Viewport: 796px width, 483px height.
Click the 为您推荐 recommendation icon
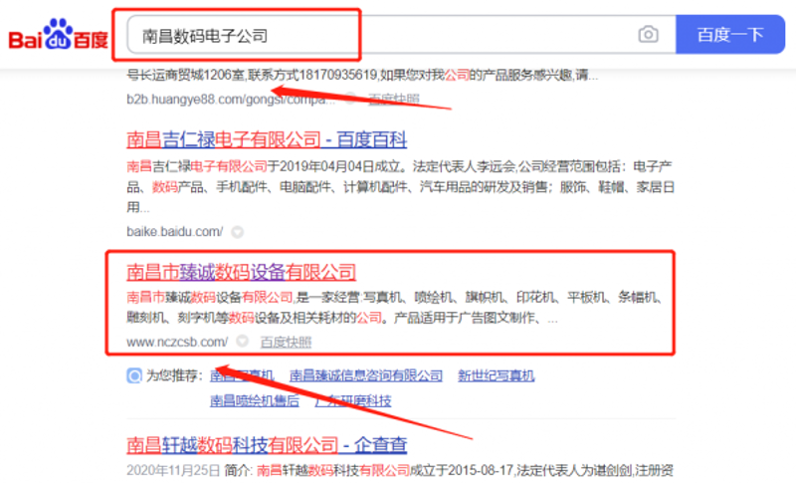[134, 375]
